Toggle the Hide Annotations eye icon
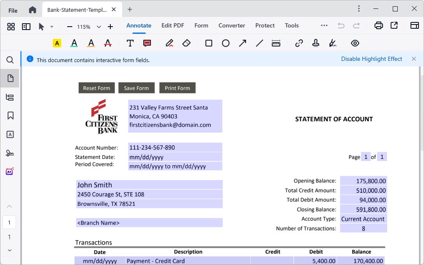The width and height of the screenshot is (424, 265). click(x=355, y=43)
